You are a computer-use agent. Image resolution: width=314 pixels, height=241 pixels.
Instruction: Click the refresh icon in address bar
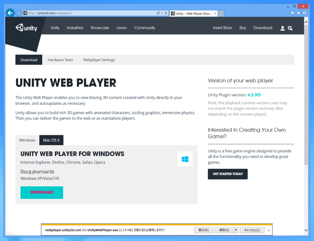click(166, 13)
